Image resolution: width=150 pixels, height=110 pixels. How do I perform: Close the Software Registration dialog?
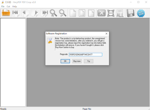click(x=106, y=34)
